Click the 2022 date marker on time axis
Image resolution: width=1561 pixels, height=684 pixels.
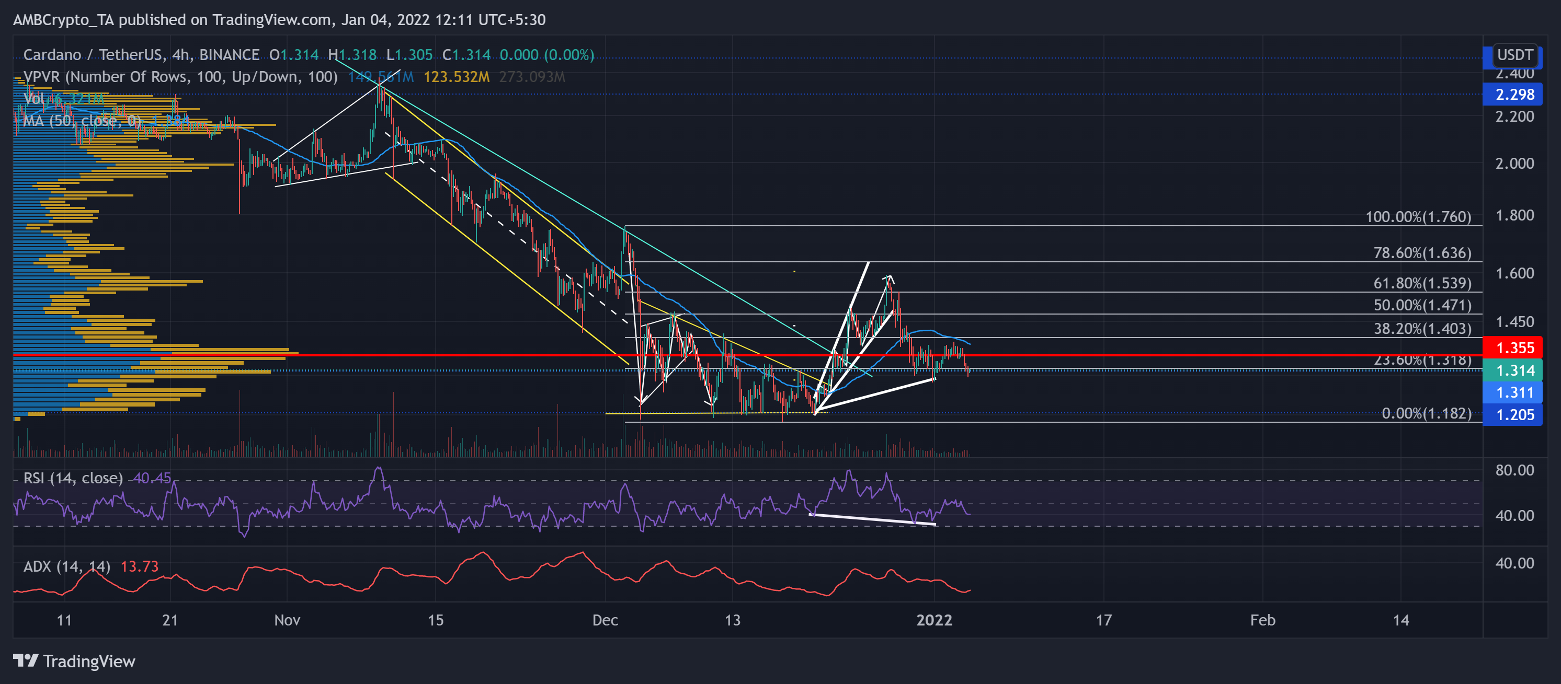point(935,620)
